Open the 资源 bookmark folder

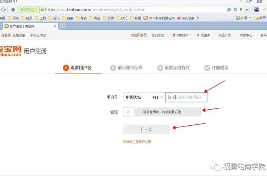pos(108,18)
